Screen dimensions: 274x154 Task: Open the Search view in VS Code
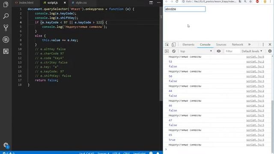[6, 16]
